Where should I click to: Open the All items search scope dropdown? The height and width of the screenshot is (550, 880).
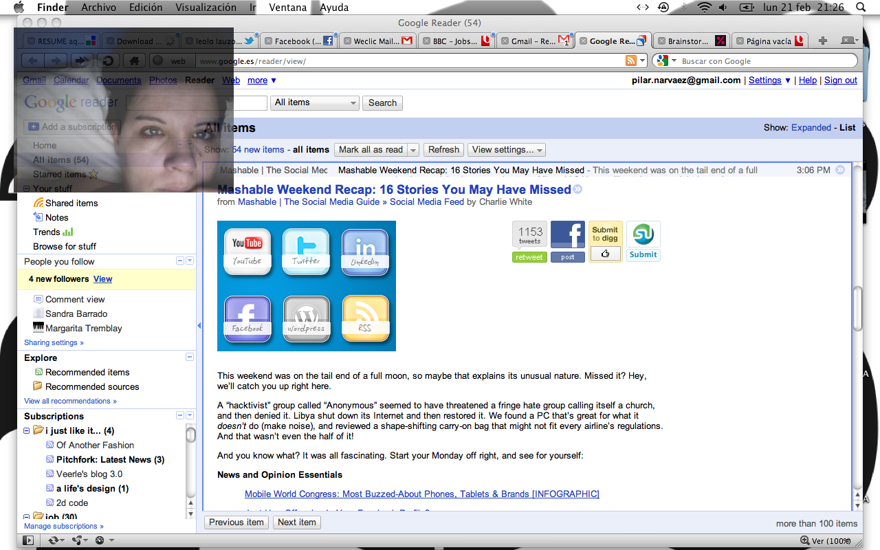[x=316, y=102]
